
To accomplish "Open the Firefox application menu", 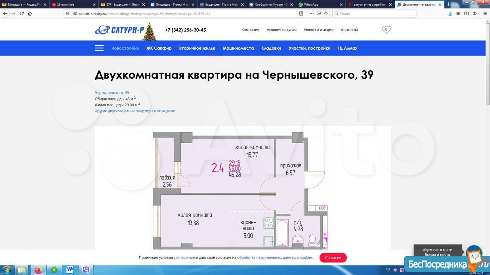I will (x=483, y=13).
